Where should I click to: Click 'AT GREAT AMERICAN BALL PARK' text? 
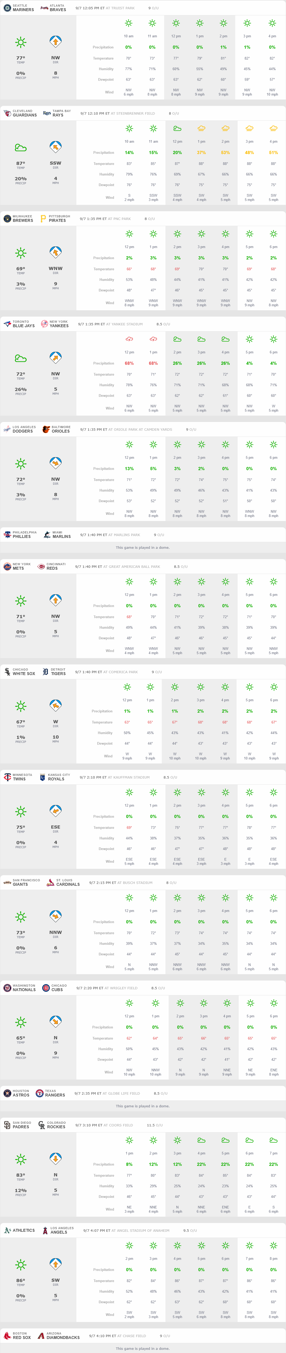132,567
